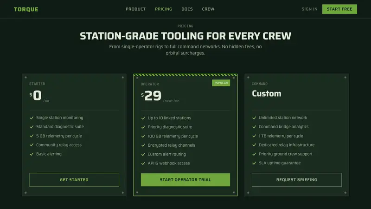Click the API & webhook access text

point(169,163)
